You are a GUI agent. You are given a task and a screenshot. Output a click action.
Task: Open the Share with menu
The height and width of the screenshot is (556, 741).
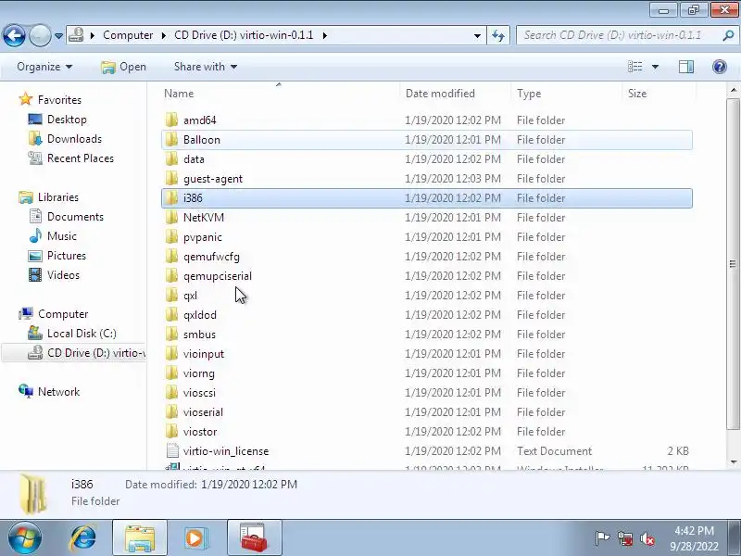pyautogui.click(x=205, y=67)
